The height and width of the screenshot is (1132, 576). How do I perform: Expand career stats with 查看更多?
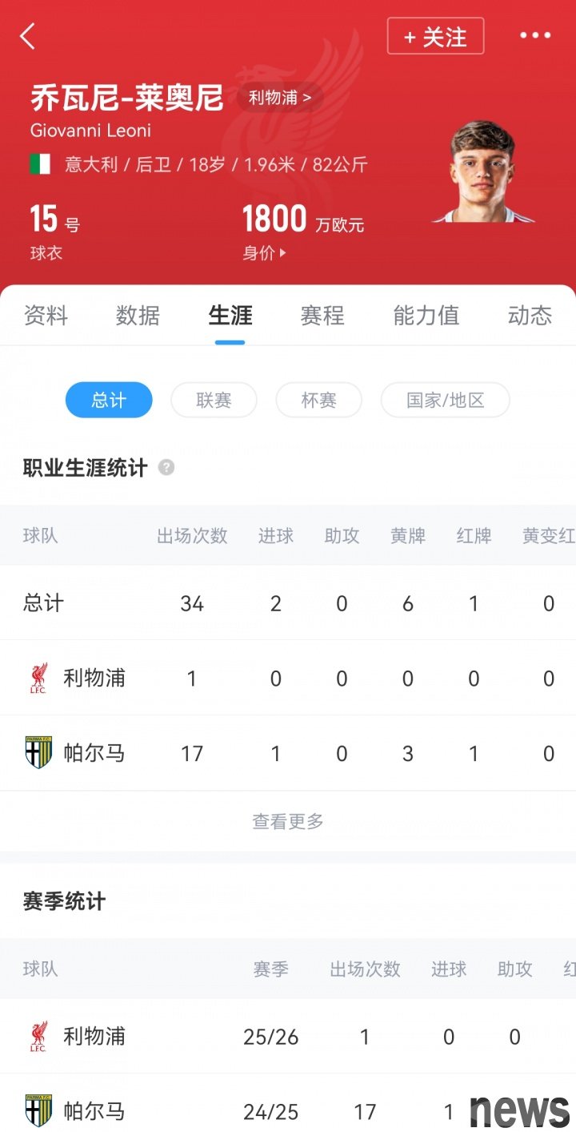(x=288, y=821)
